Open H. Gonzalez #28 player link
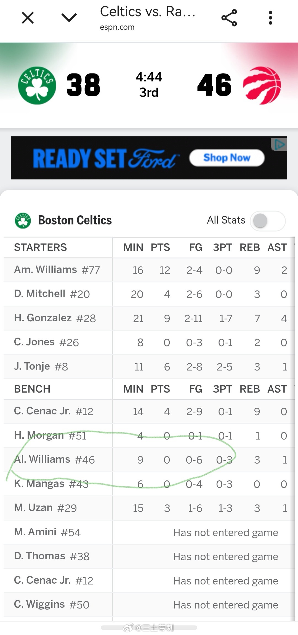 click(55, 318)
